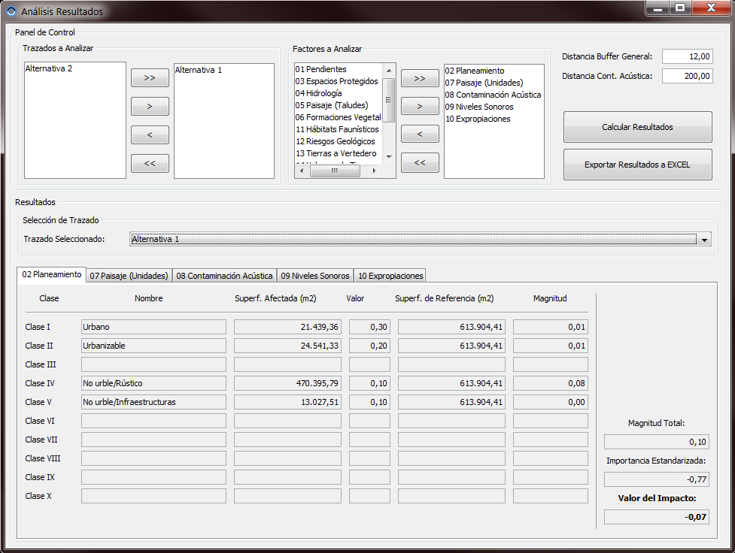Click the Clase V Nombre field No urble/Infraestructuras
735x553 pixels.
coord(153,402)
